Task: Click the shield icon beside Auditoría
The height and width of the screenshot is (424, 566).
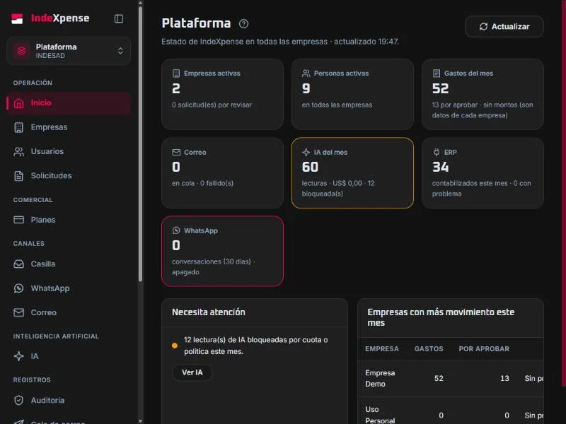Action: coord(19,400)
